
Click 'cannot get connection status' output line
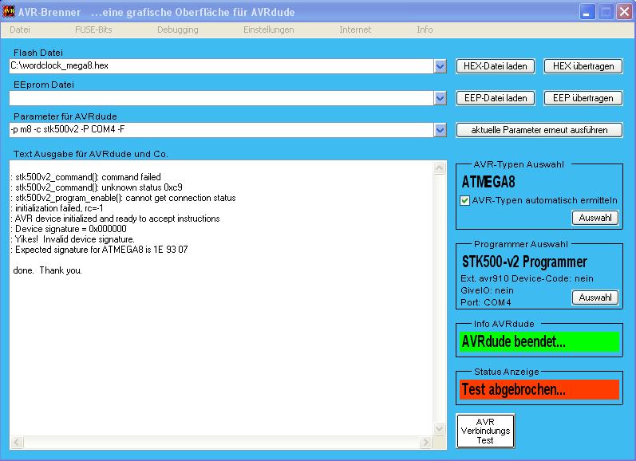(x=124, y=198)
